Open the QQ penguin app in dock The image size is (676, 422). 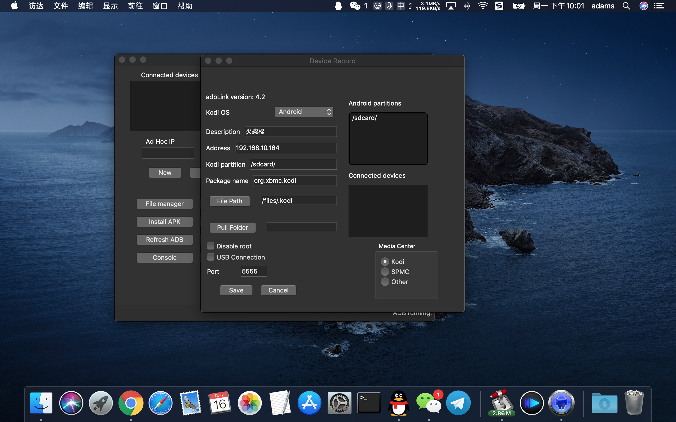pos(399,403)
